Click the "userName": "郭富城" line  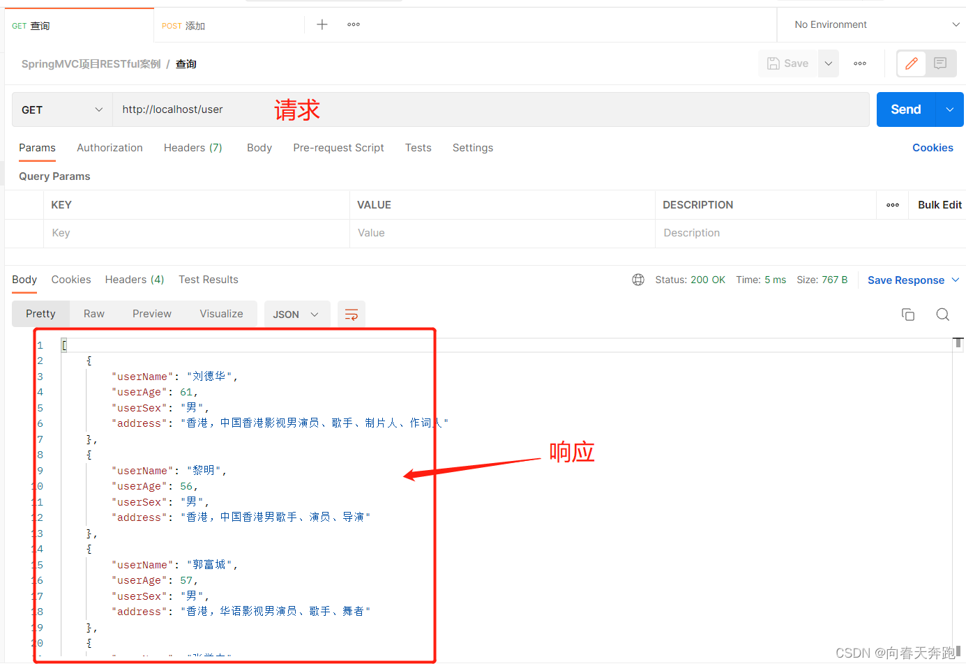click(x=175, y=565)
